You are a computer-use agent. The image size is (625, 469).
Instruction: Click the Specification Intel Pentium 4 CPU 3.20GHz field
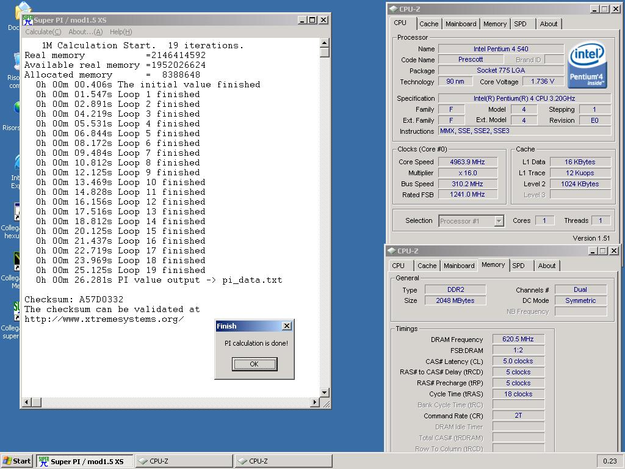524,98
